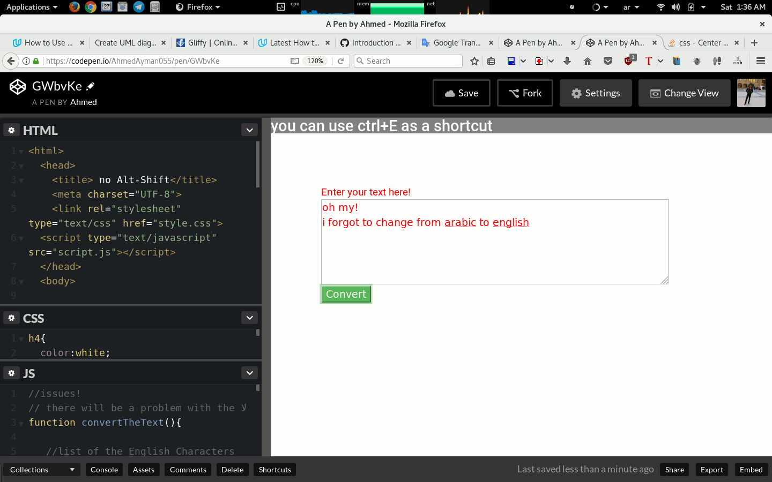The image size is (772, 482).
Task: Click the 120% zoom indicator
Action: [315, 61]
